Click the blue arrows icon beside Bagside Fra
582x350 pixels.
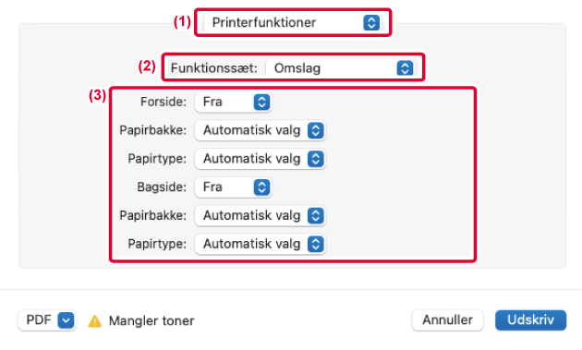[261, 187]
